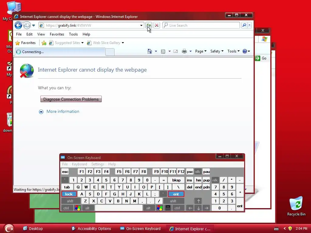The height and width of the screenshot is (233, 311).
Task: Click the bksp key on On-Screen Keyboard
Action: pos(176,180)
